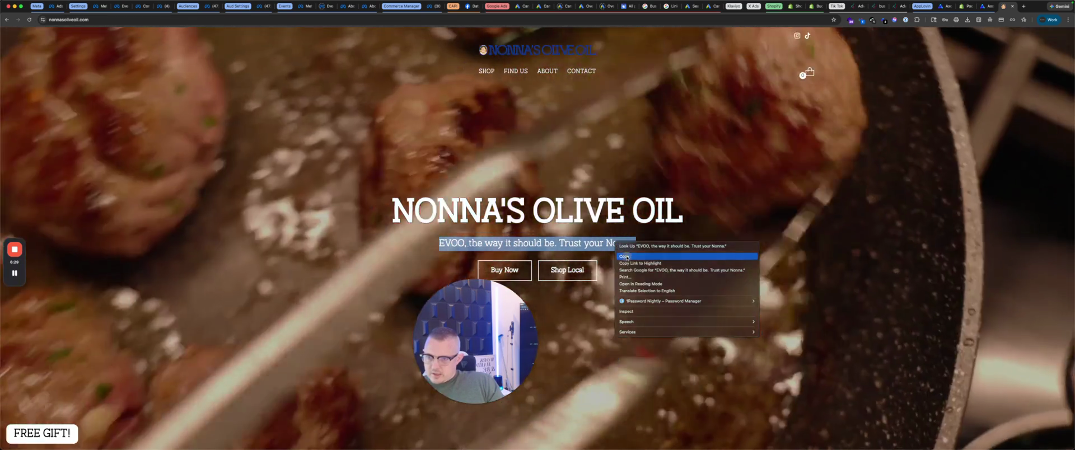Open the shopping cart bag icon
1075x450 pixels.
809,72
